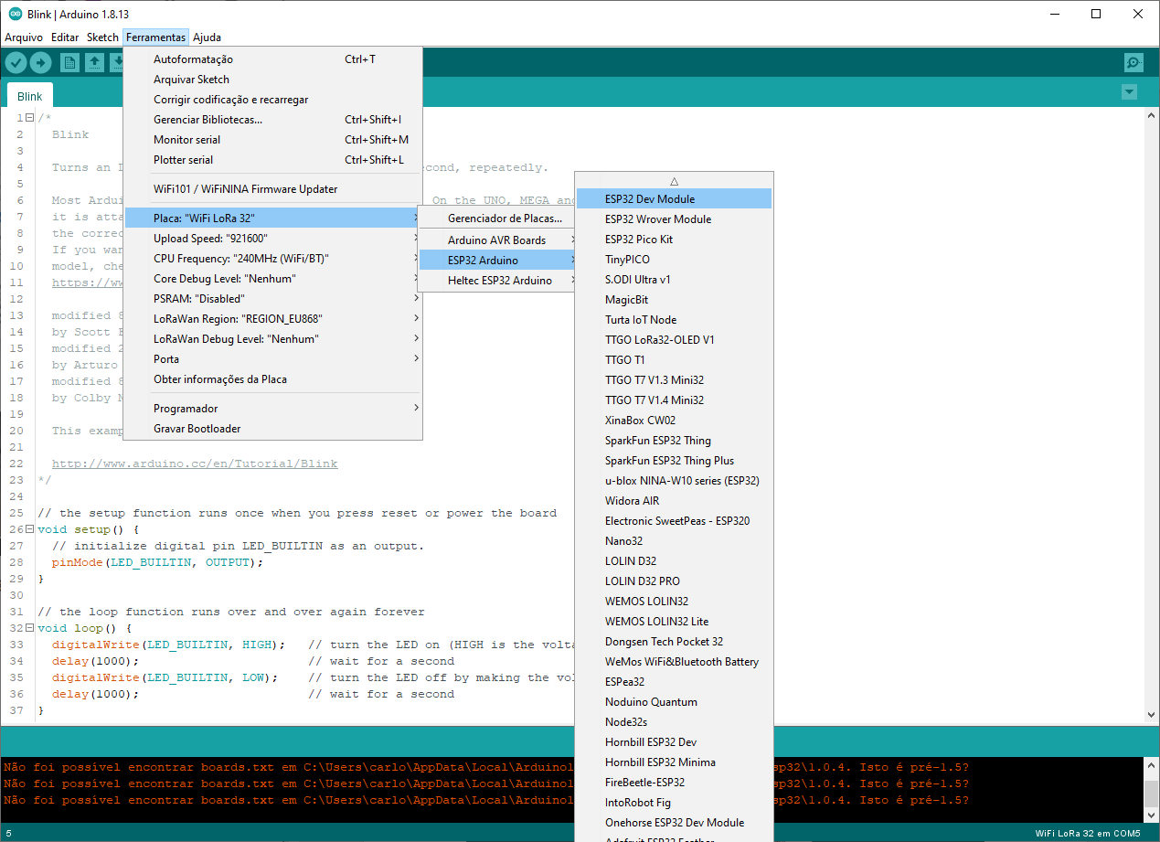Expand CPU Frequency submenu
Viewport: 1160px width, 842px height.
[272, 259]
